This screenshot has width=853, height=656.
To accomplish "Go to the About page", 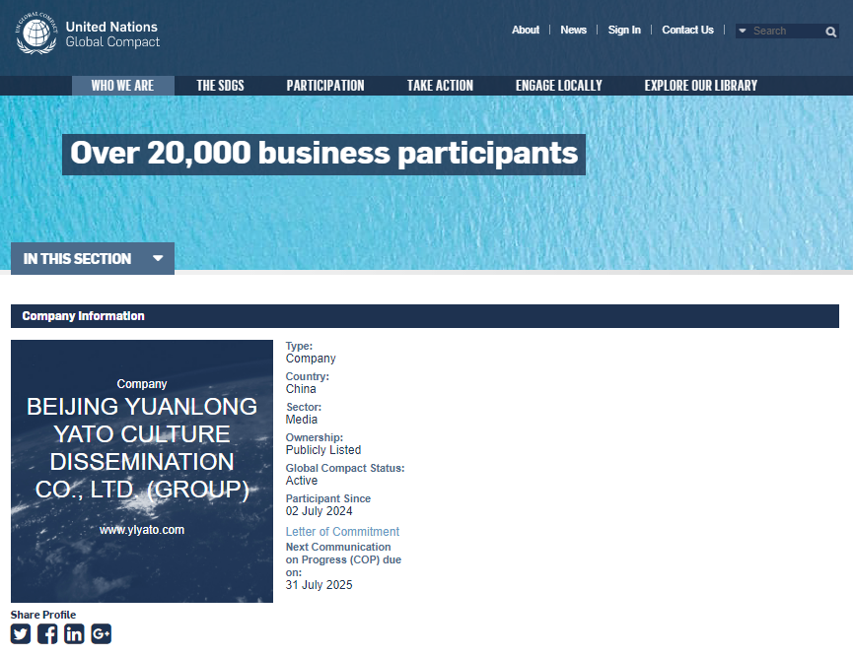I will click(526, 30).
